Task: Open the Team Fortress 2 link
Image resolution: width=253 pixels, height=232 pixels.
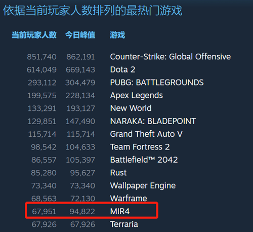Action: click(x=140, y=147)
